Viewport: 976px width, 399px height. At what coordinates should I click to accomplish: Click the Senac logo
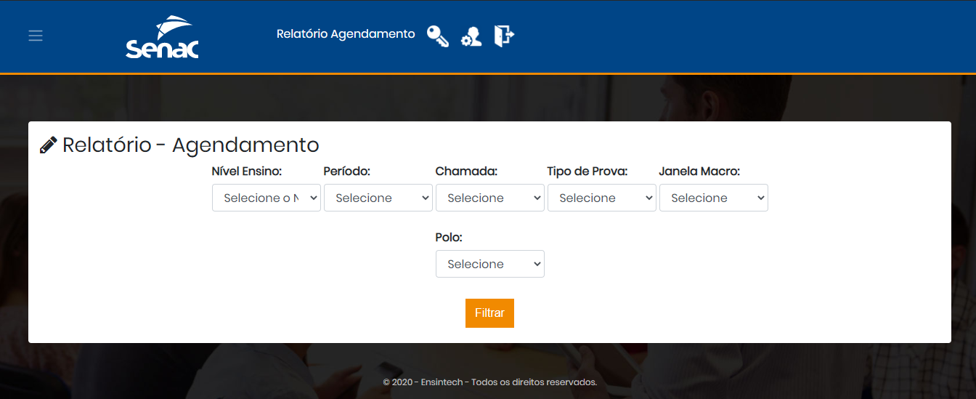click(162, 37)
